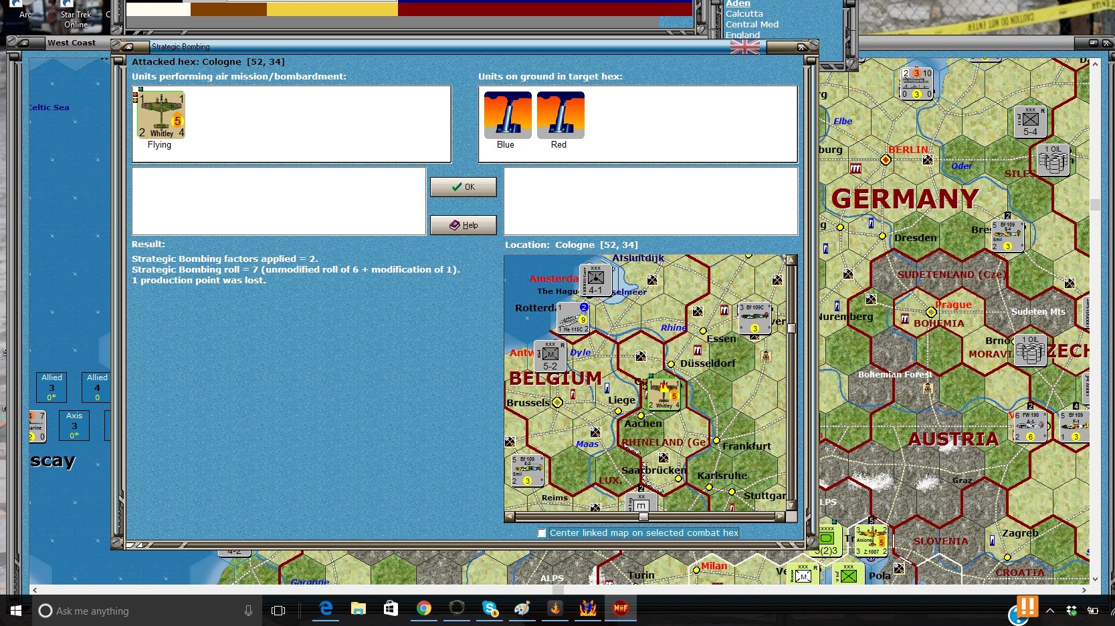Select the Bf 109C fighter near Essen
Screen dimensions: 1115x626
click(754, 318)
